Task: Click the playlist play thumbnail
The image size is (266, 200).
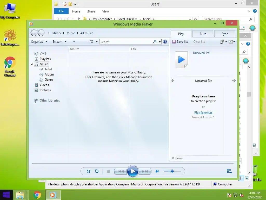Action: 181,60
